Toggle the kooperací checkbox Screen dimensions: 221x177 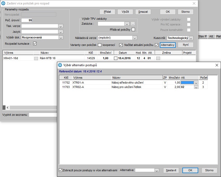click(121, 45)
